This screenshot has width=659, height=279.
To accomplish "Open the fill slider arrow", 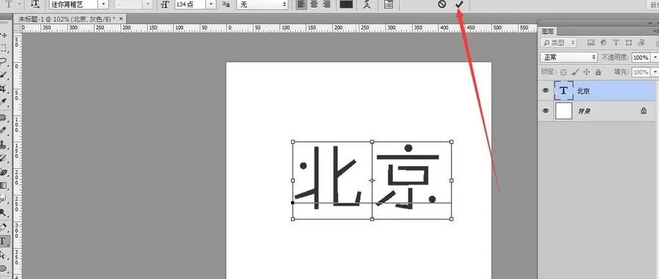I will [x=655, y=72].
